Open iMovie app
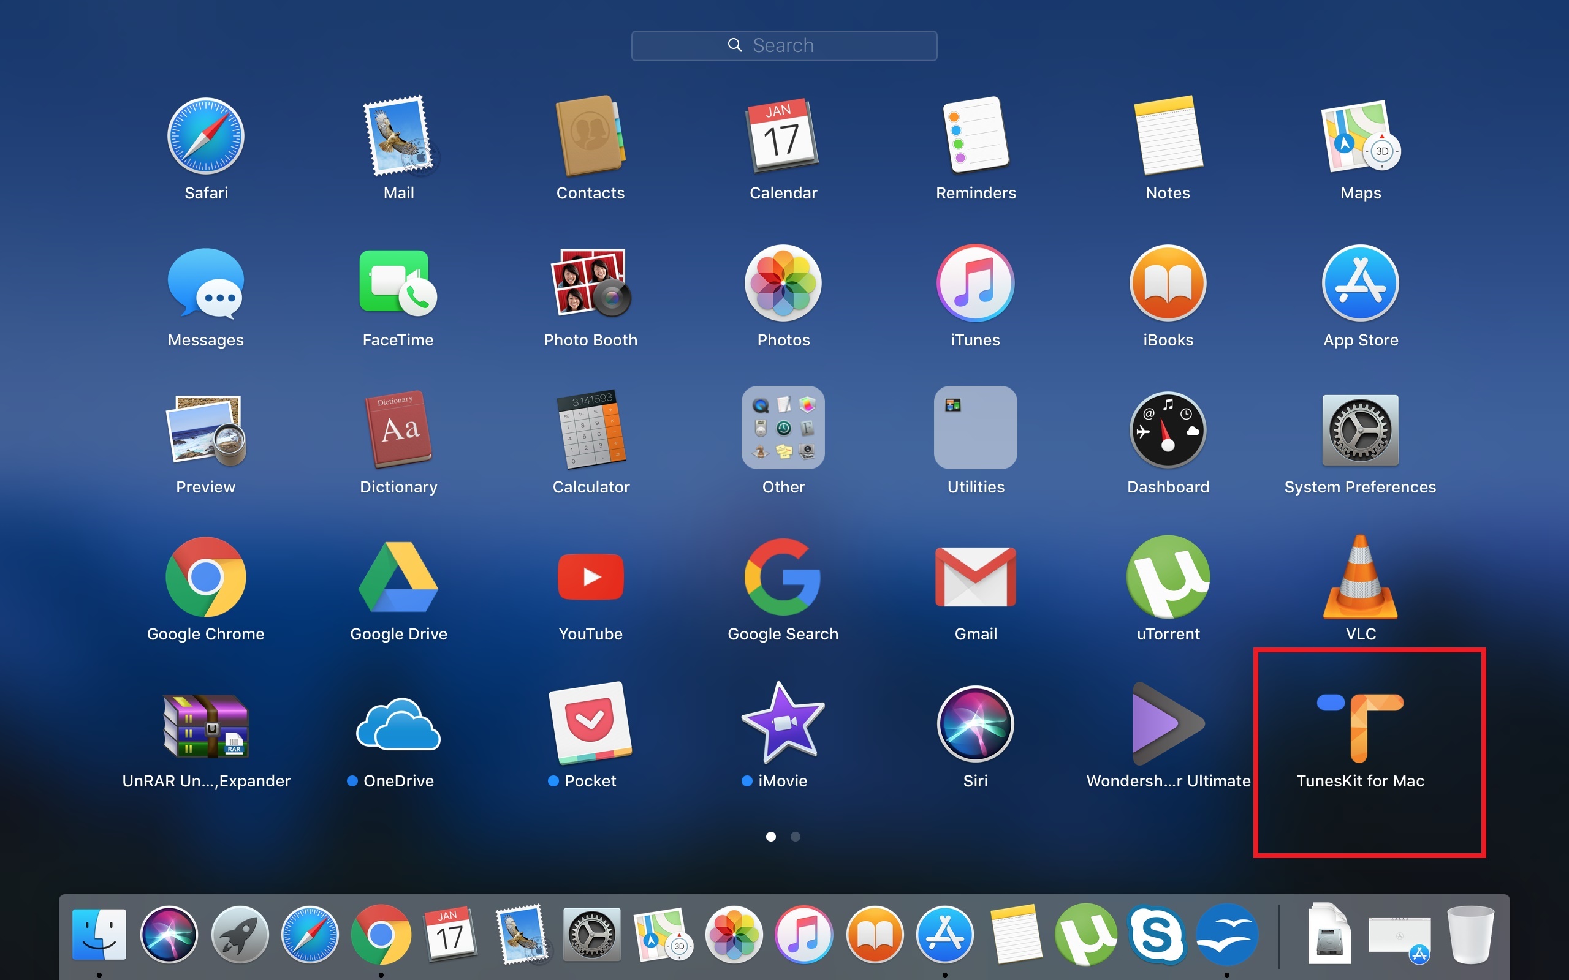This screenshot has width=1569, height=980. click(783, 723)
